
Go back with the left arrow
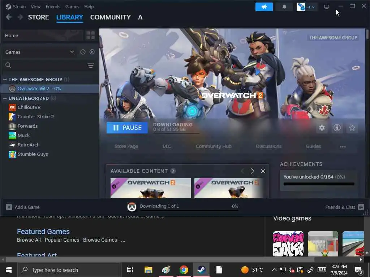[x=9, y=17]
